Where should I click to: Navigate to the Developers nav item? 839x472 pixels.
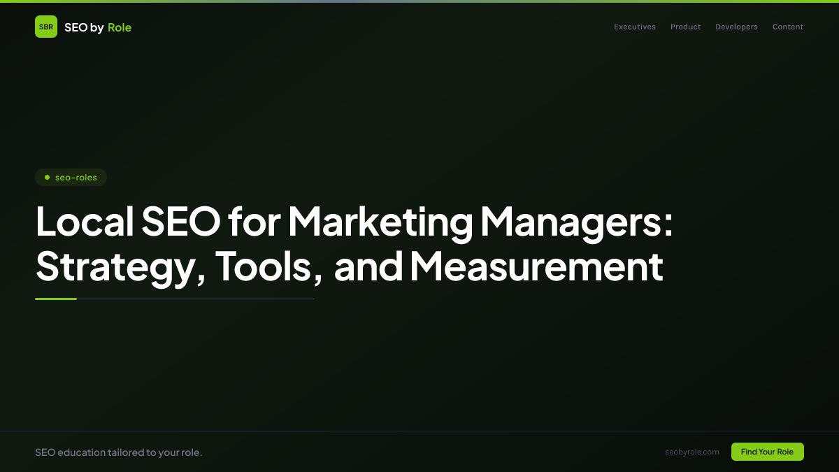[736, 27]
